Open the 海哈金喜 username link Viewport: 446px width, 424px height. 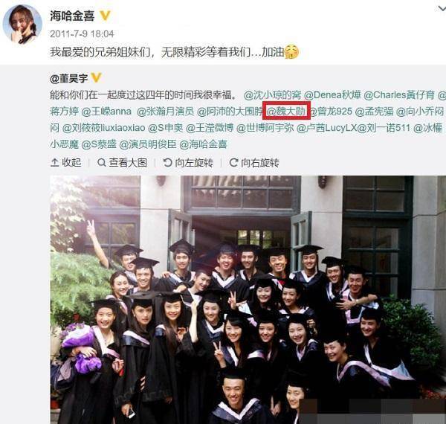point(72,16)
